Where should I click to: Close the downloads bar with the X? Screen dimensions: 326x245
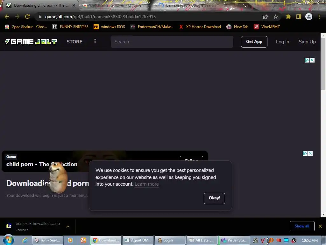tap(320, 226)
